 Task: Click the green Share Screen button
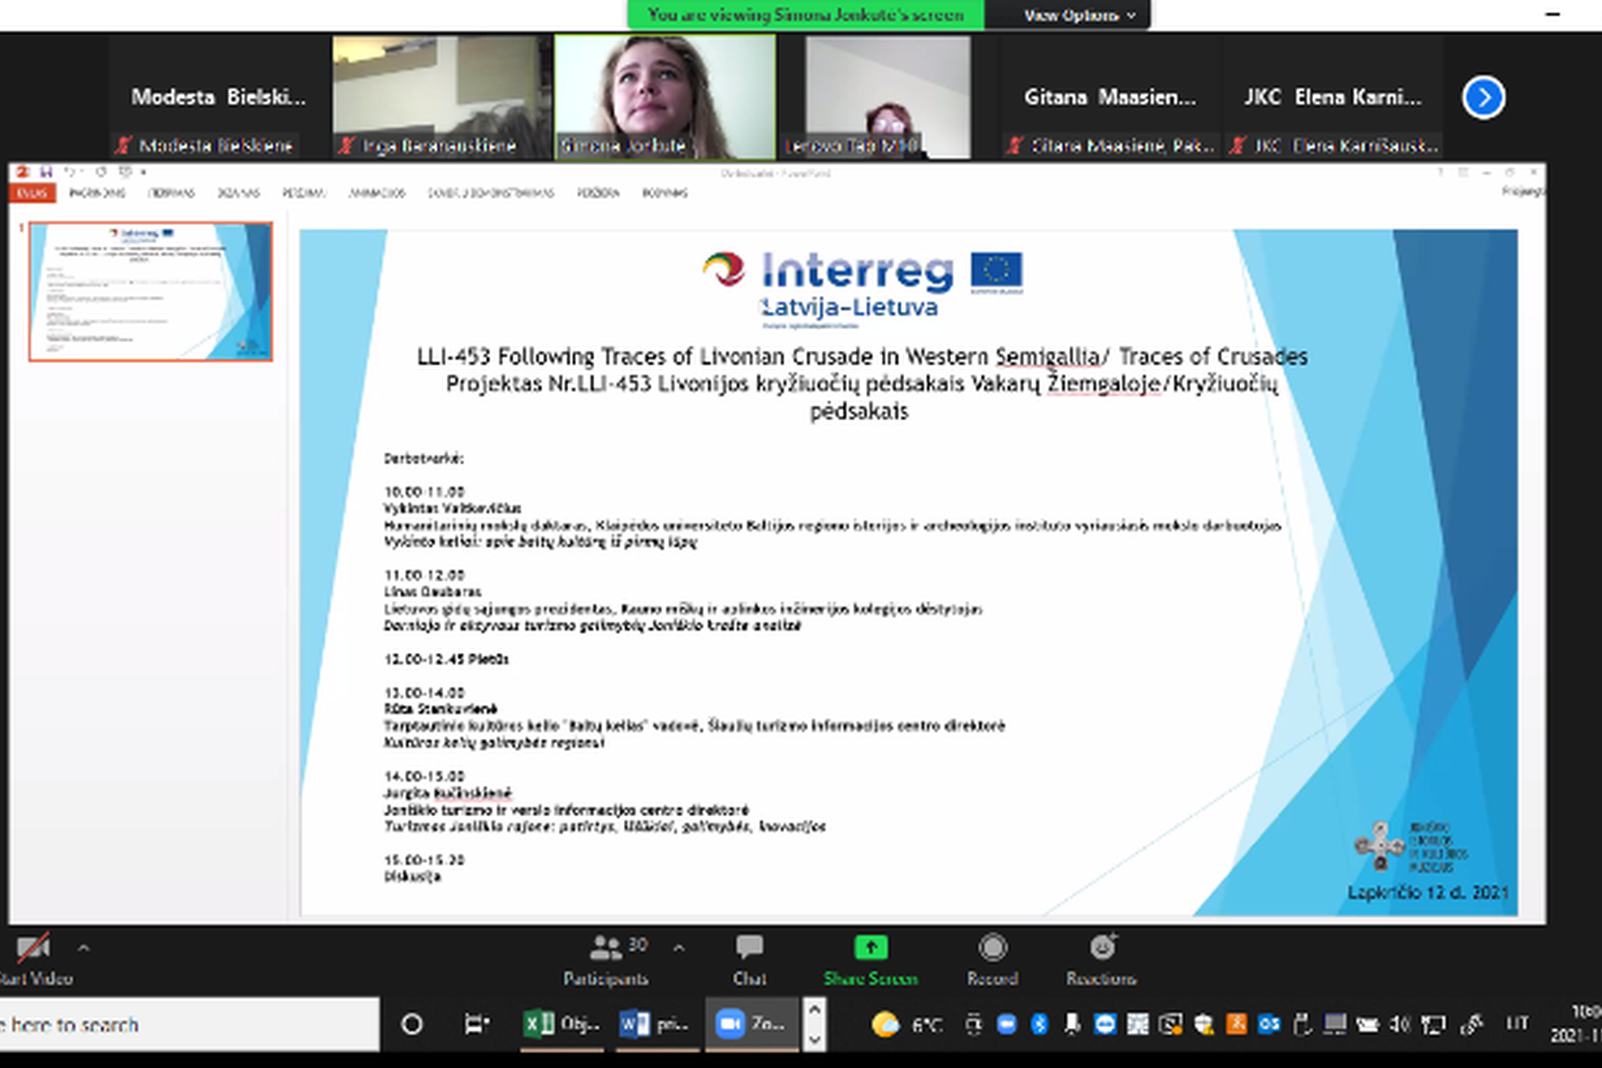(x=871, y=959)
